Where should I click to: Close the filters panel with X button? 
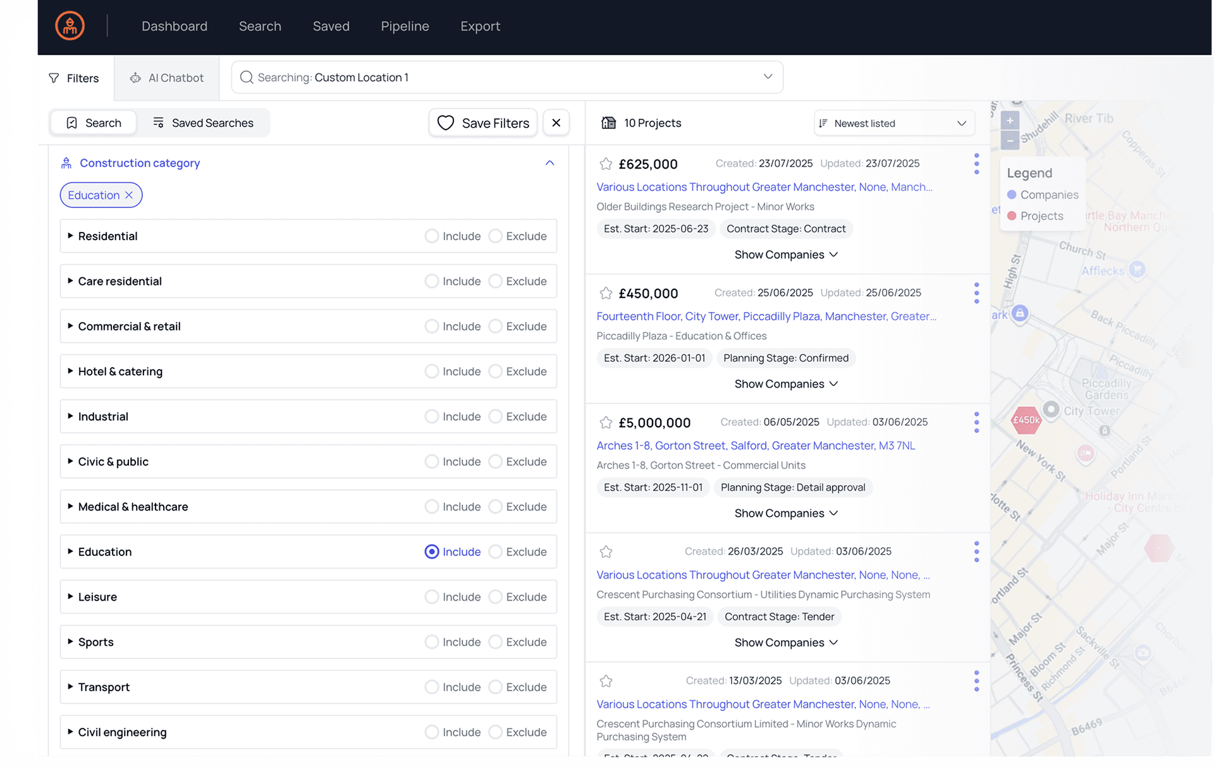(x=556, y=123)
